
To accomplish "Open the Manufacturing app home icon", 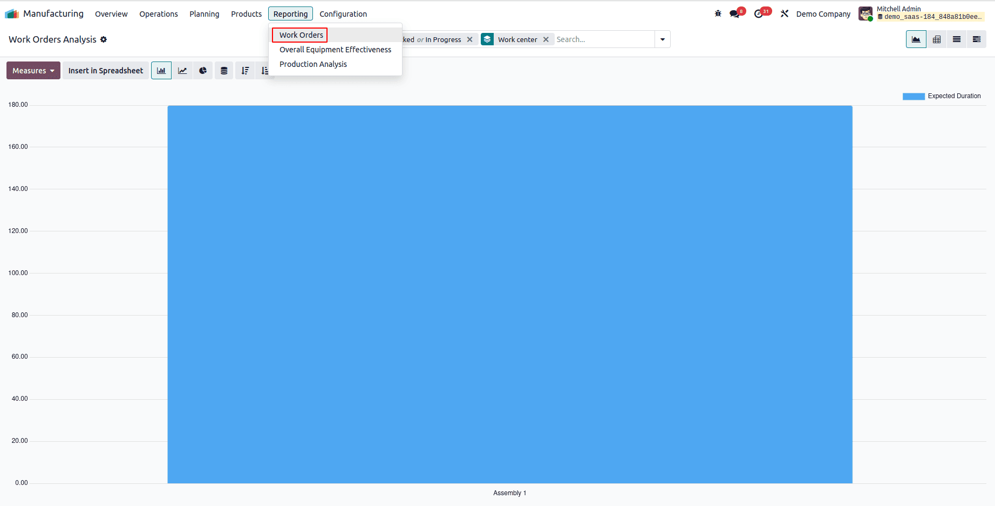I will tap(12, 13).
